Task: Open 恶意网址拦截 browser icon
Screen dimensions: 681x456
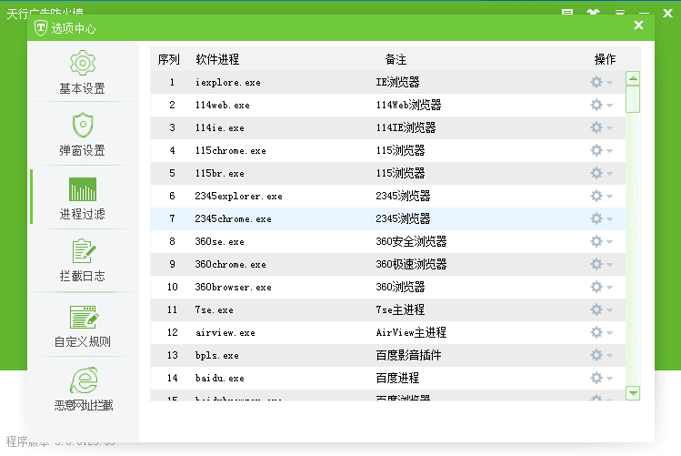Action: pyautogui.click(x=83, y=380)
